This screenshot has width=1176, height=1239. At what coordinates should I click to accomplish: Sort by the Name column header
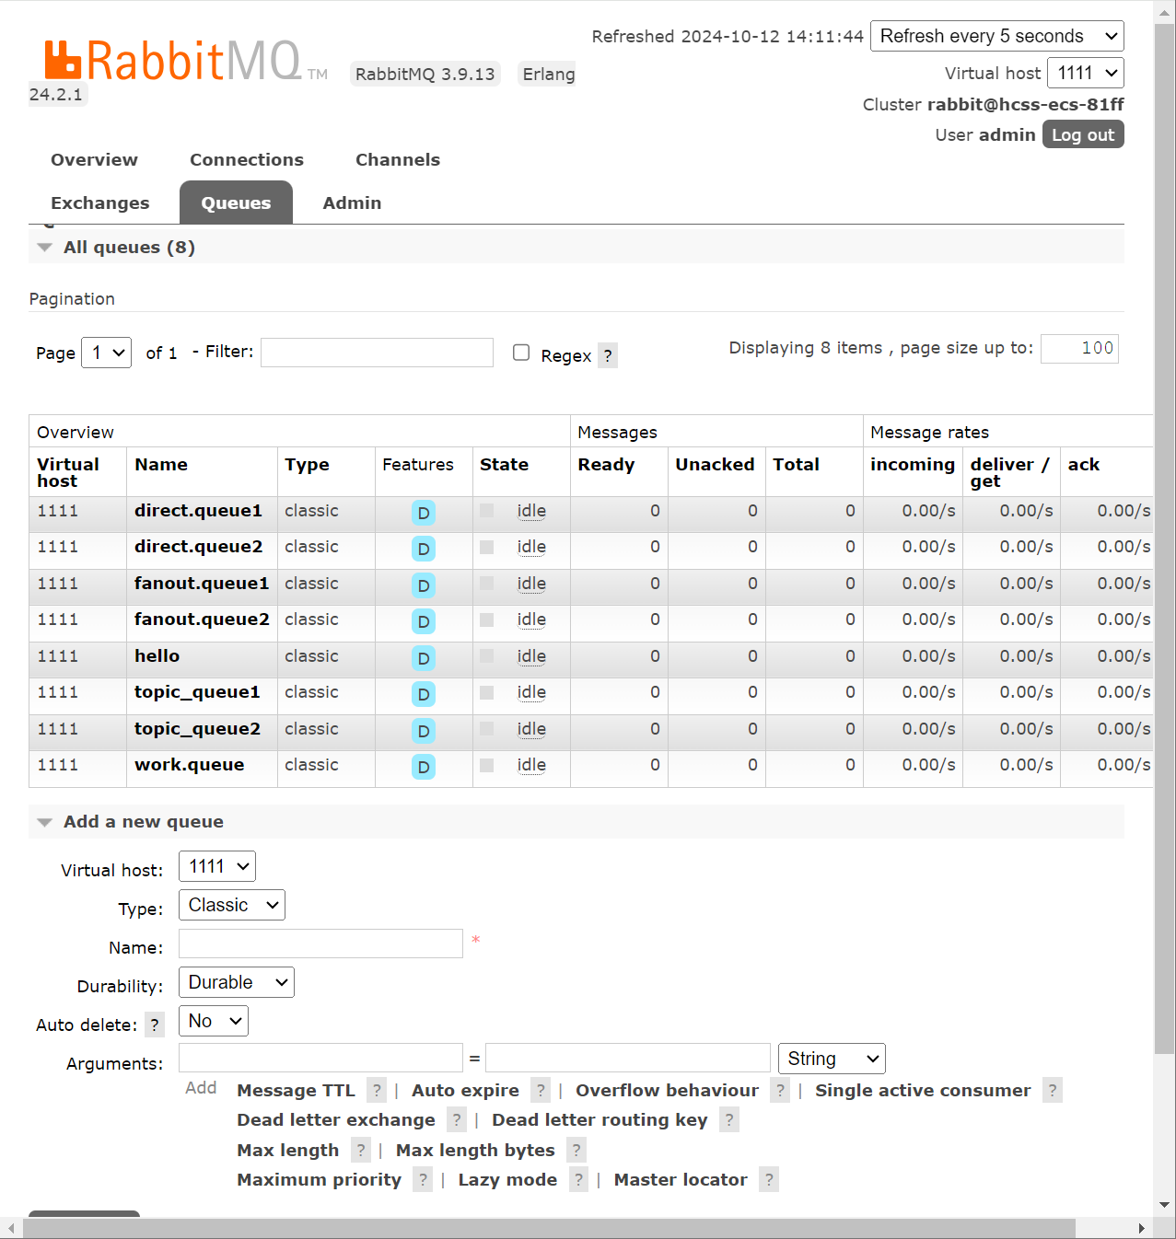(161, 465)
